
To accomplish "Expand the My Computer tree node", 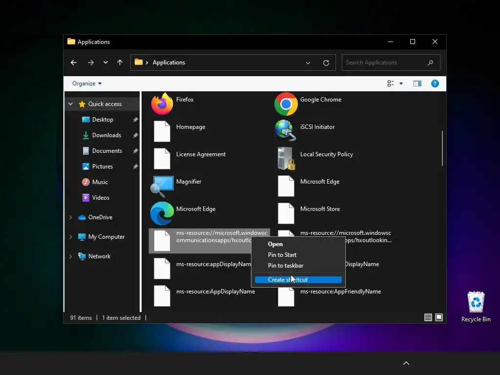I will click(71, 237).
